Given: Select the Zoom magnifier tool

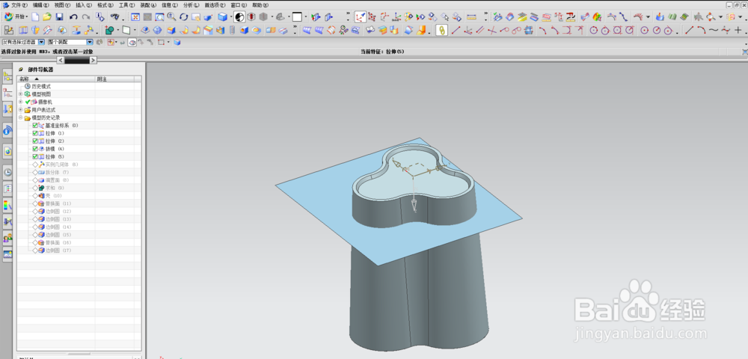Looking at the screenshot, I should coord(171,16).
